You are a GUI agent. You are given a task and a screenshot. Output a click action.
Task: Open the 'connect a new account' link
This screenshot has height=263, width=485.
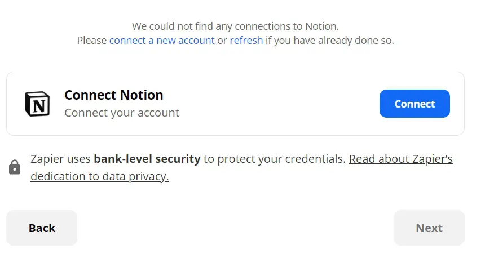coord(162,41)
